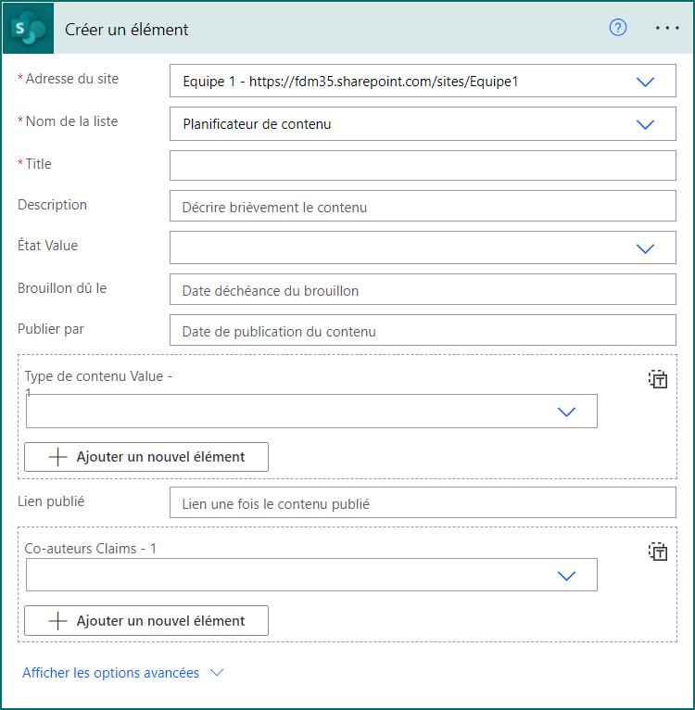The image size is (695, 710).
Task: Open the help question mark icon
Action: (x=618, y=28)
